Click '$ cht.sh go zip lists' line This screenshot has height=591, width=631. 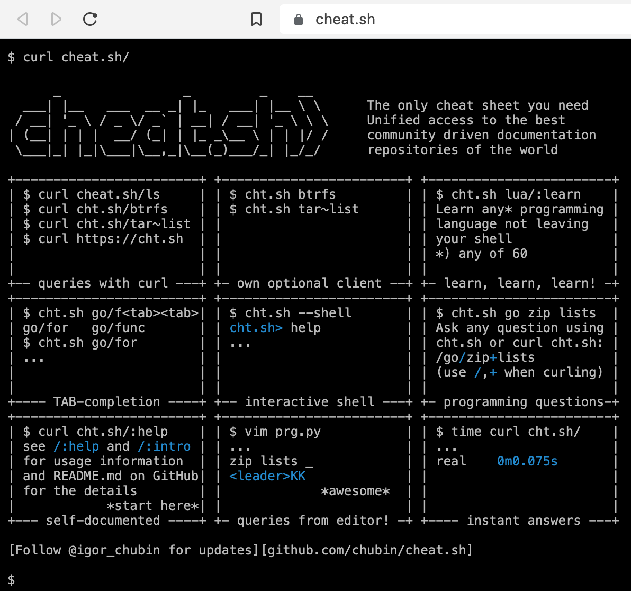coord(516,313)
